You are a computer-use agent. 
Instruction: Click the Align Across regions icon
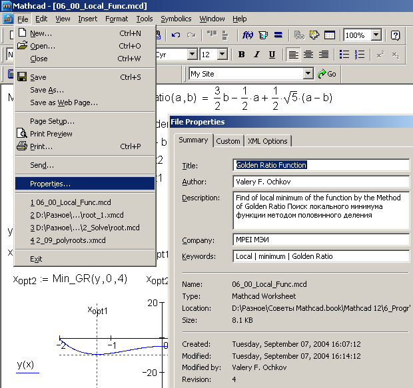[212, 33]
